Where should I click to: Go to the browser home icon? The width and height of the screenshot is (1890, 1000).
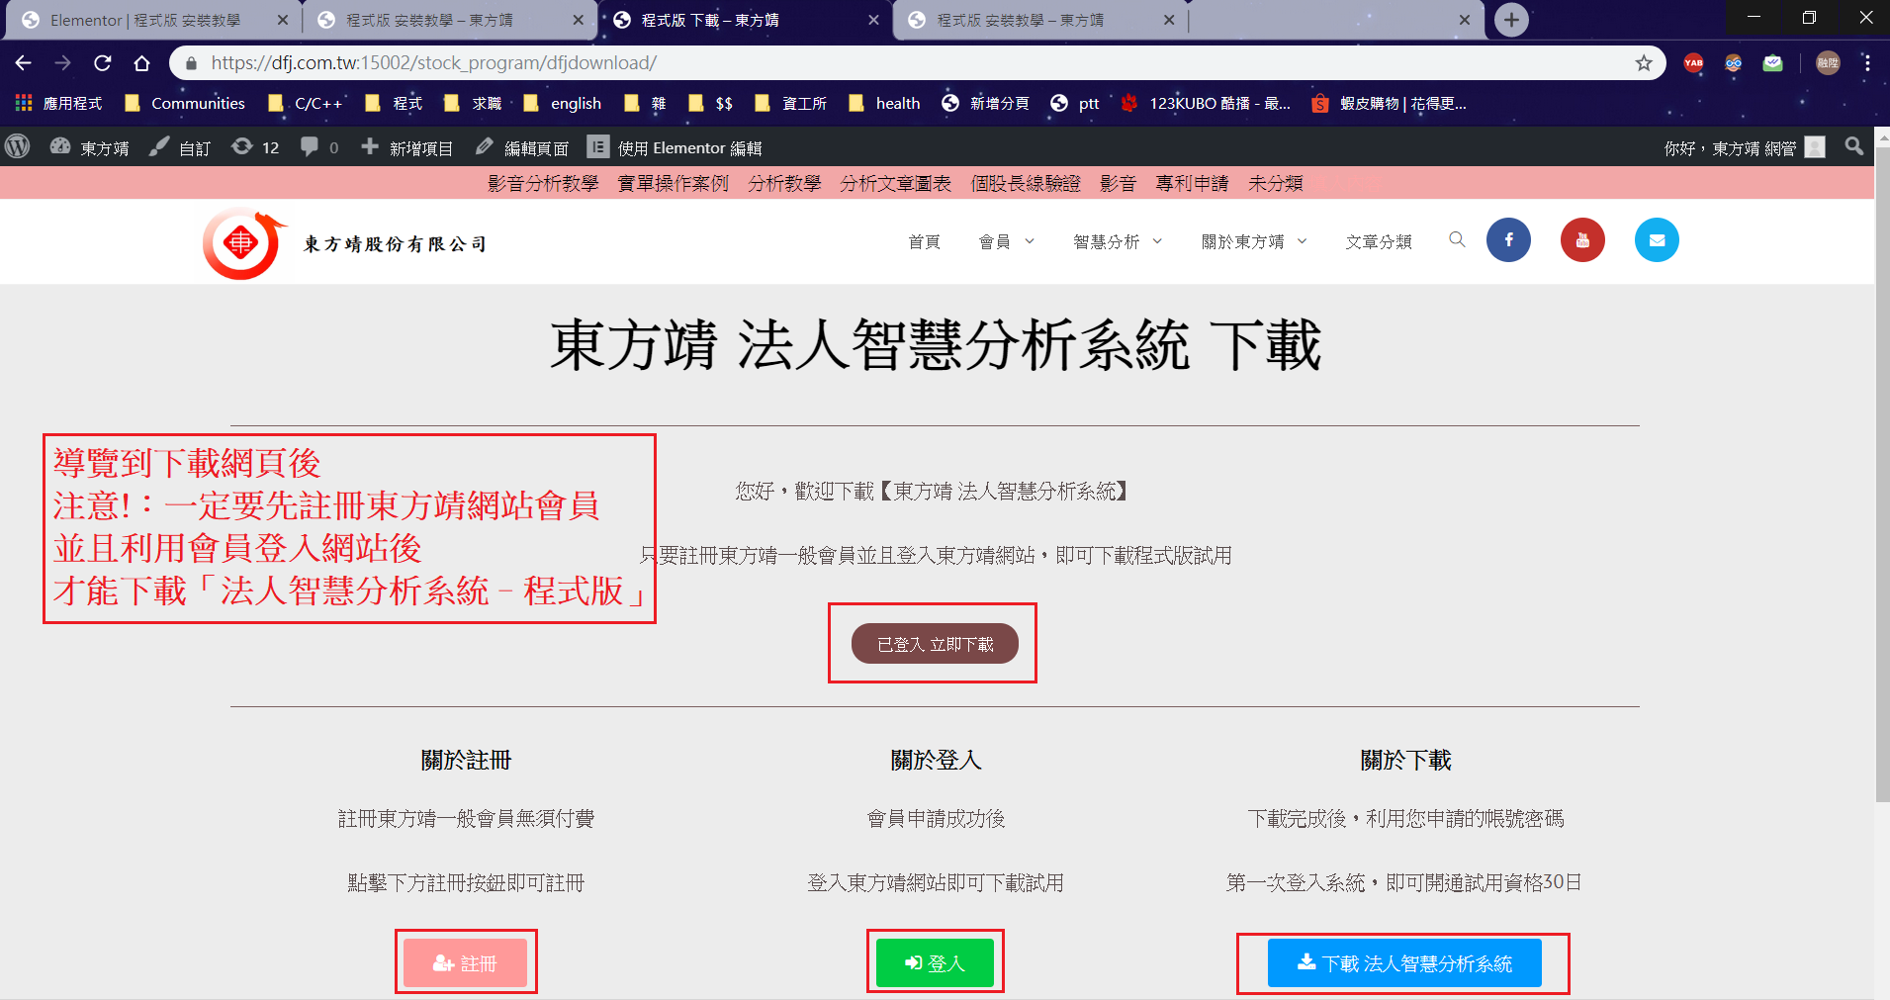point(141,63)
